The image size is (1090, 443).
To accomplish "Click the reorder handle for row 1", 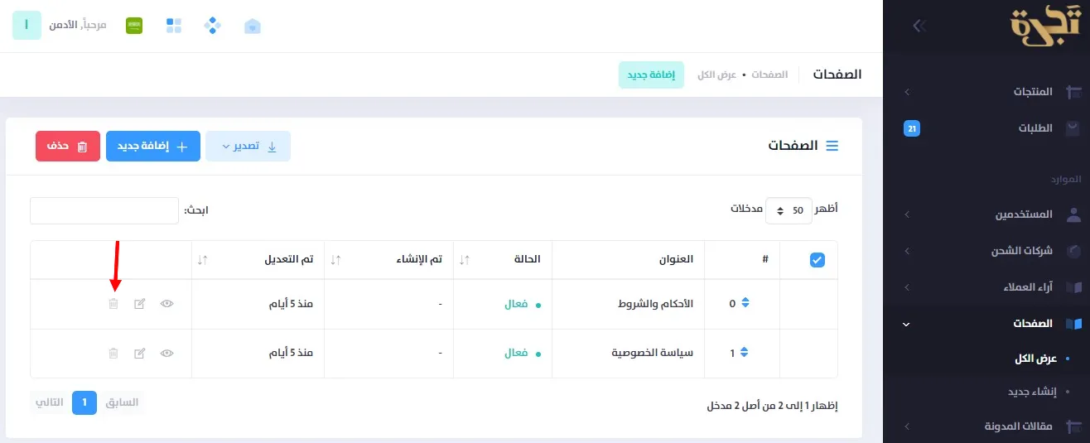I will click(x=744, y=353).
